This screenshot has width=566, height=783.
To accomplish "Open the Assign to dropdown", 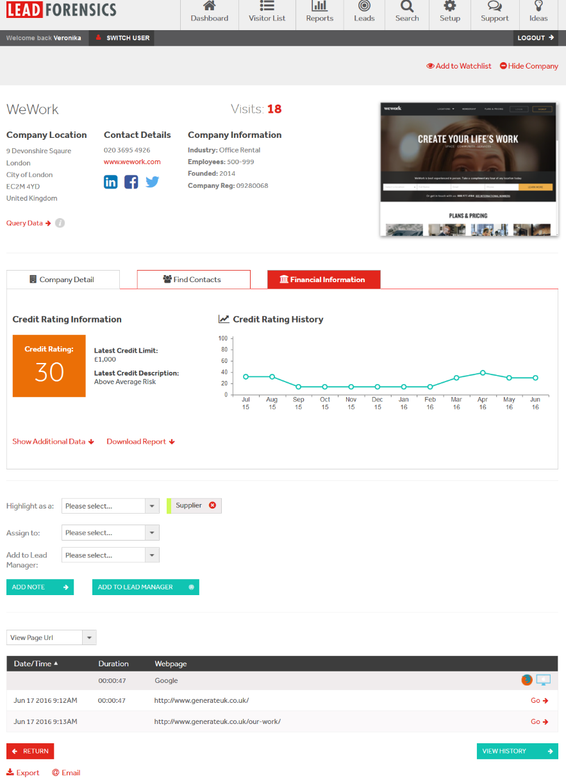I will point(110,532).
